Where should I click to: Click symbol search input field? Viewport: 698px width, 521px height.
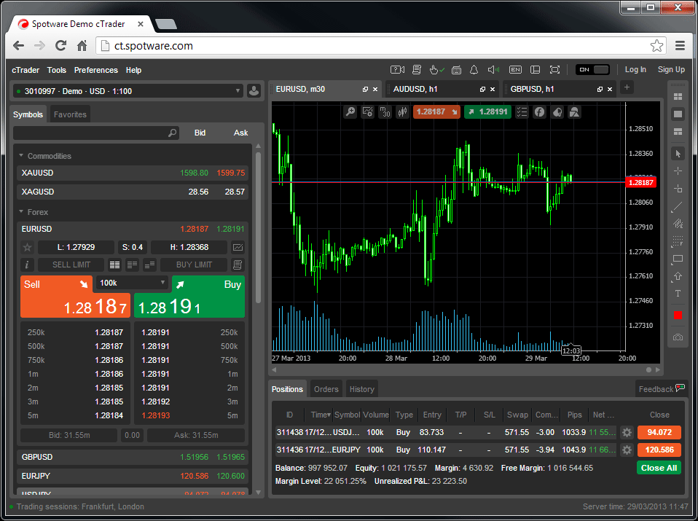(96, 133)
